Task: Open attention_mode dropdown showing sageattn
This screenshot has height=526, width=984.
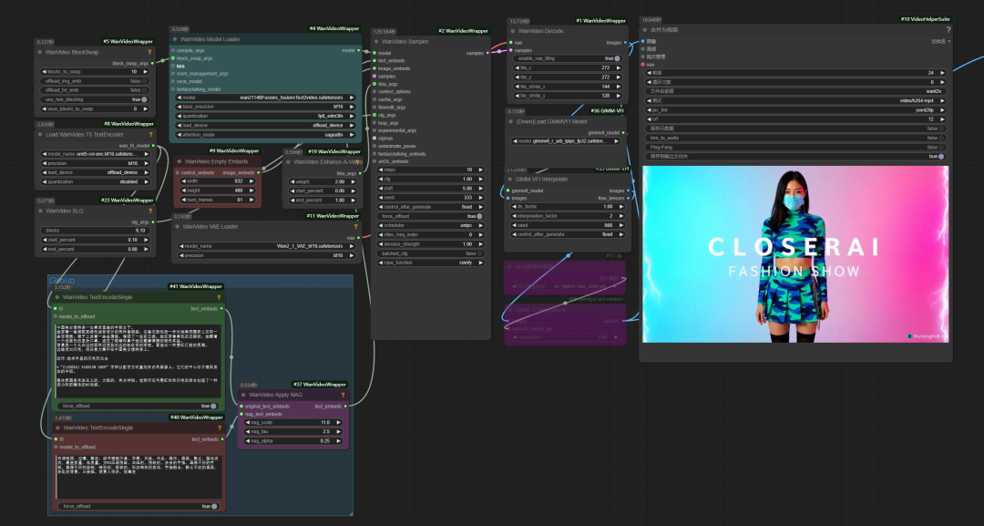Action: tap(266, 134)
